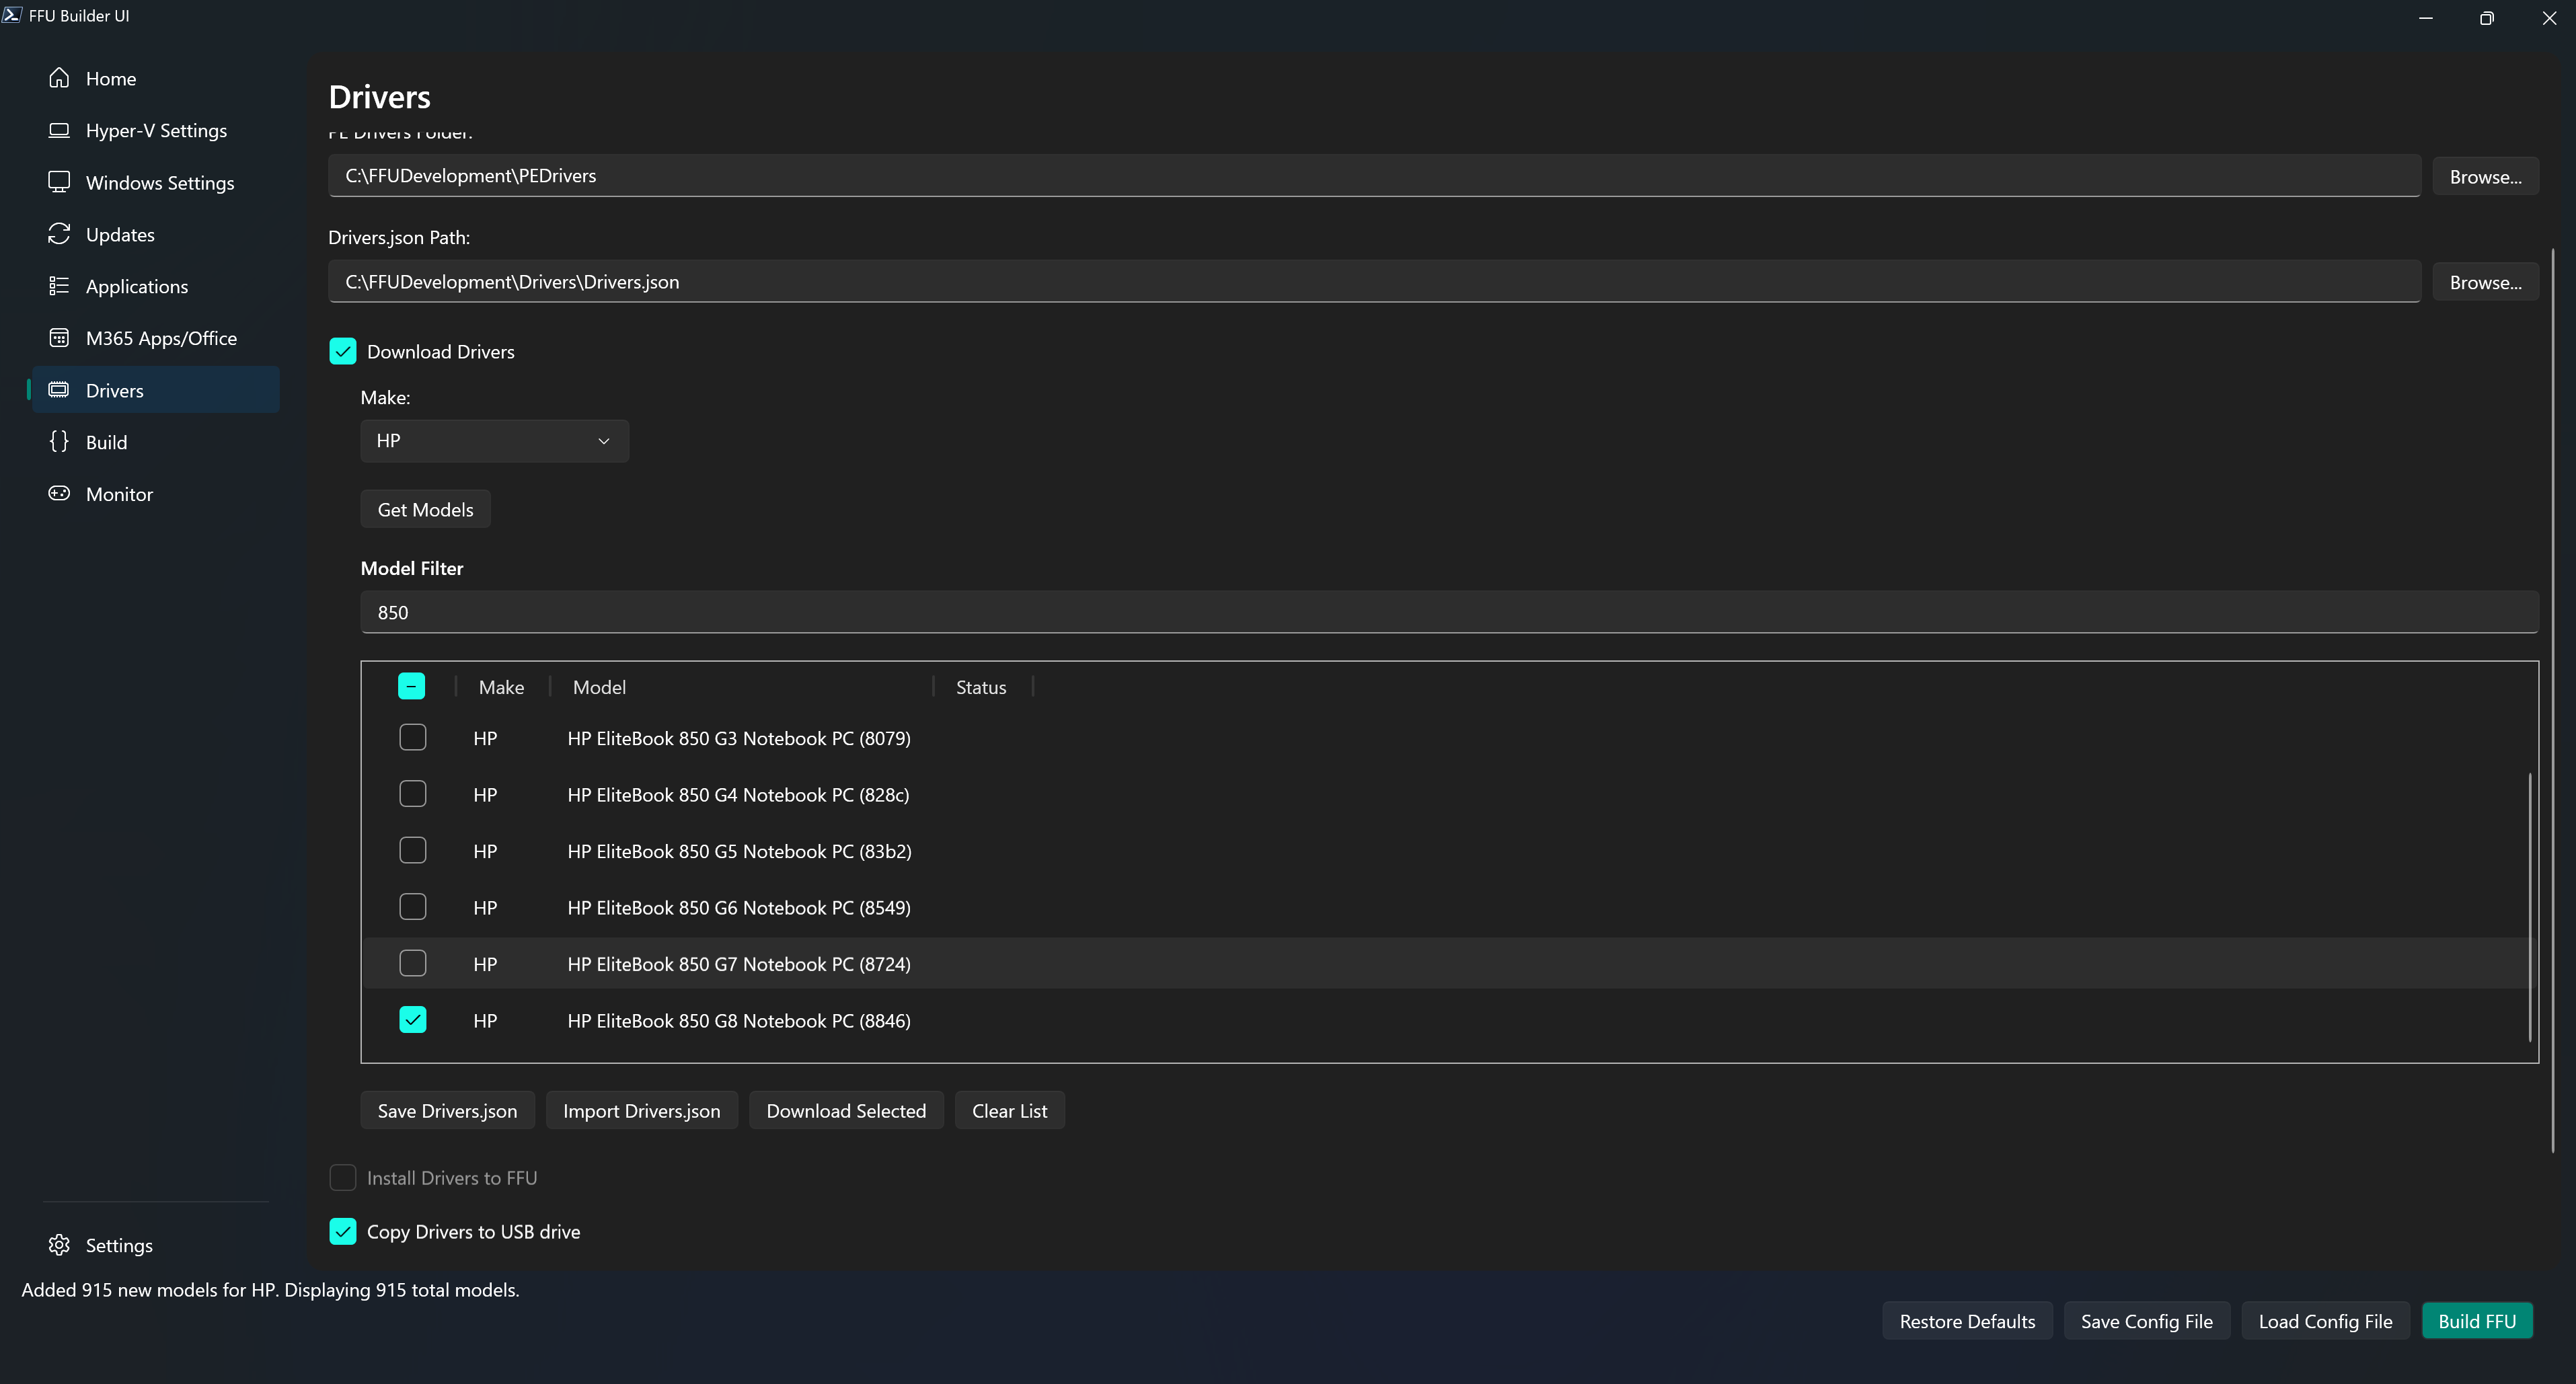Click the Home house icon in the sidebar
This screenshot has height=1384, width=2576.
(59, 78)
